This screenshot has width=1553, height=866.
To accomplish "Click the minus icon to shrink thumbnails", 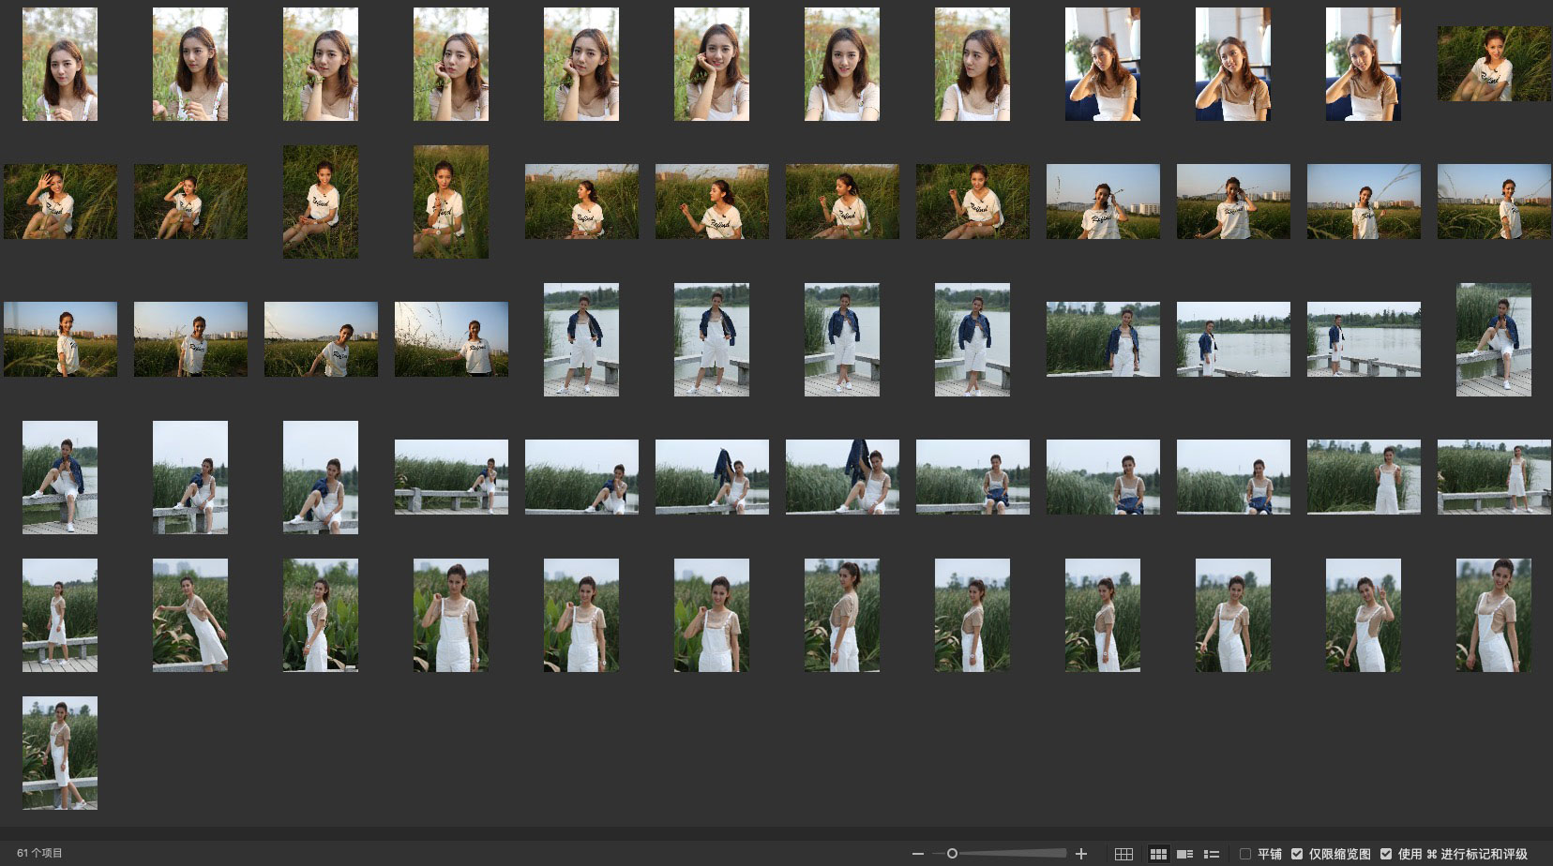I will (918, 854).
